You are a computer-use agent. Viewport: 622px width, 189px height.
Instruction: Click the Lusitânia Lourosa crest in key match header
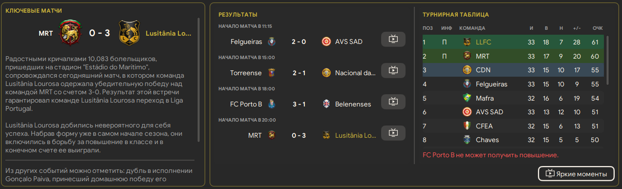point(129,33)
